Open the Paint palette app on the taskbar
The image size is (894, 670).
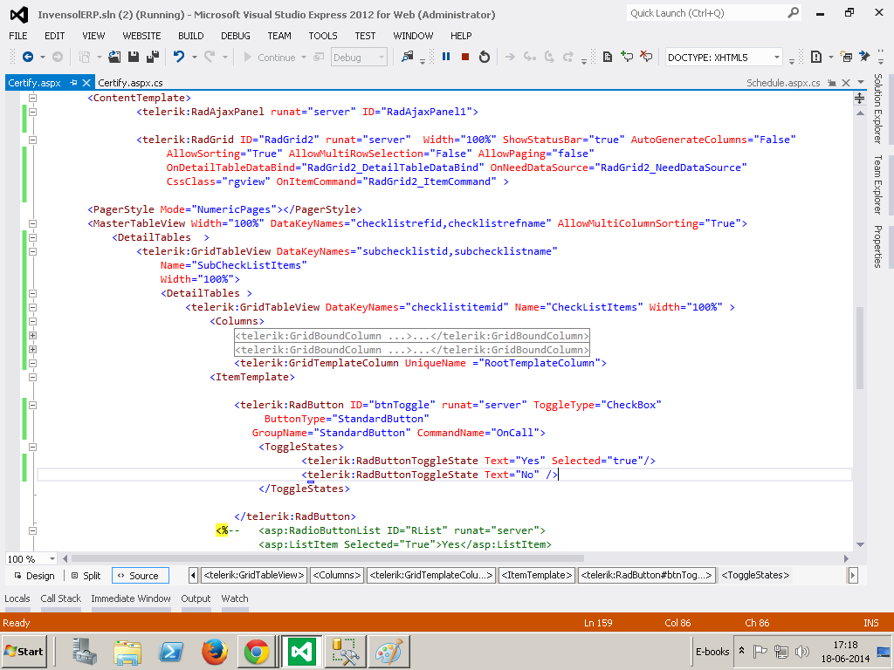pyautogui.click(x=389, y=652)
